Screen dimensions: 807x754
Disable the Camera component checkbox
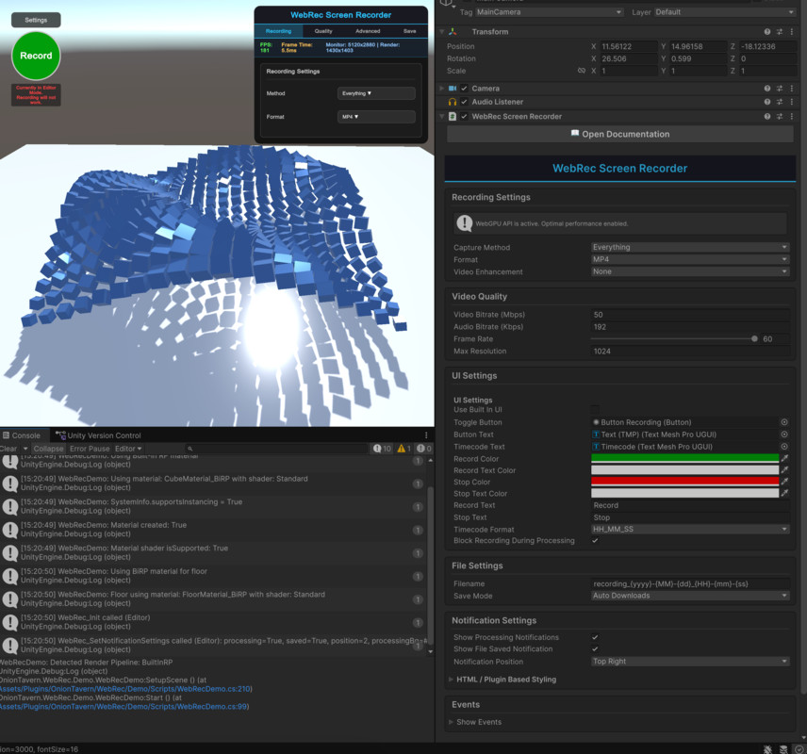[463, 88]
